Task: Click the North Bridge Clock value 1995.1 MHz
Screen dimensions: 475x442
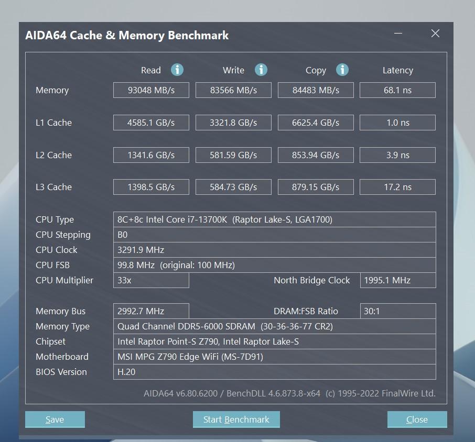Action: click(x=398, y=280)
